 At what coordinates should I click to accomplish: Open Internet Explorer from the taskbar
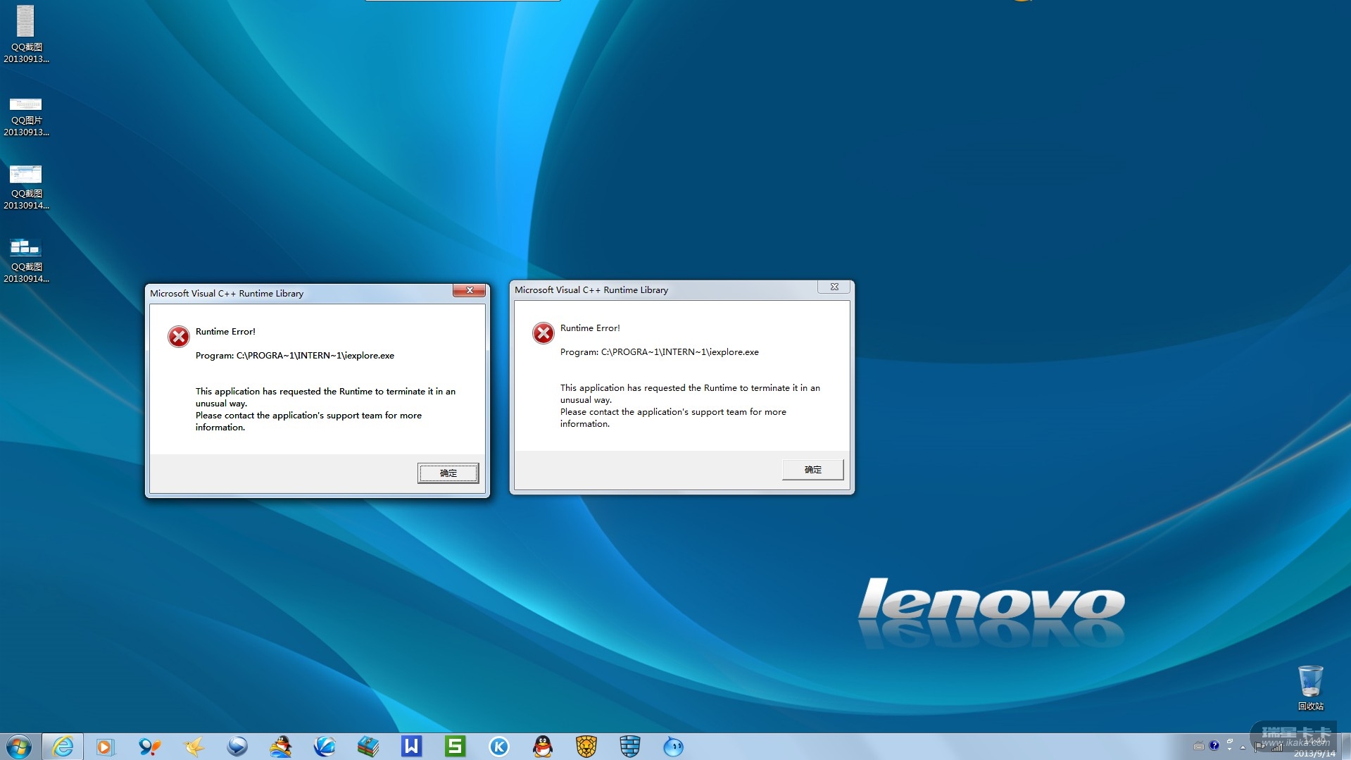tap(63, 747)
